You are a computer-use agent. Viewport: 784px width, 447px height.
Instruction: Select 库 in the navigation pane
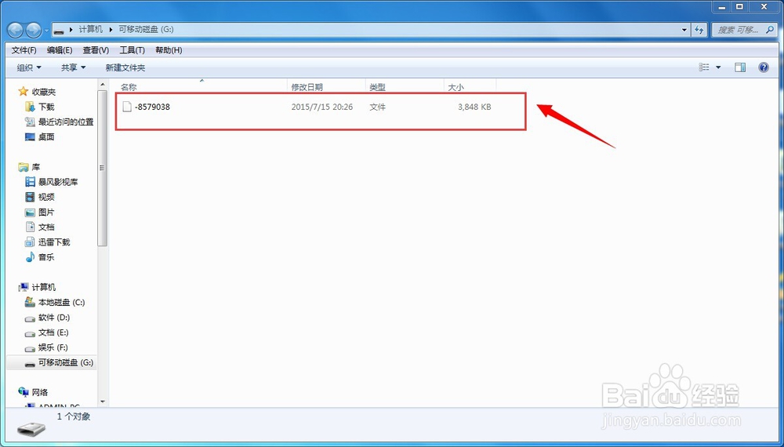click(35, 167)
